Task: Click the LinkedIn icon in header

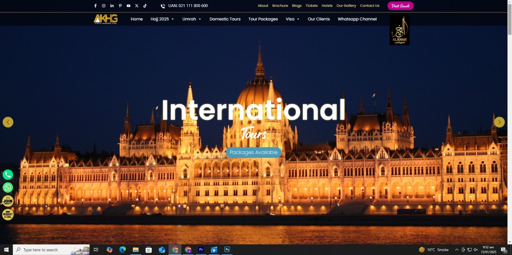Action: pyautogui.click(x=112, y=6)
